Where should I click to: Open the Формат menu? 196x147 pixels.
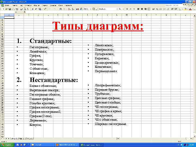[36, 5]
